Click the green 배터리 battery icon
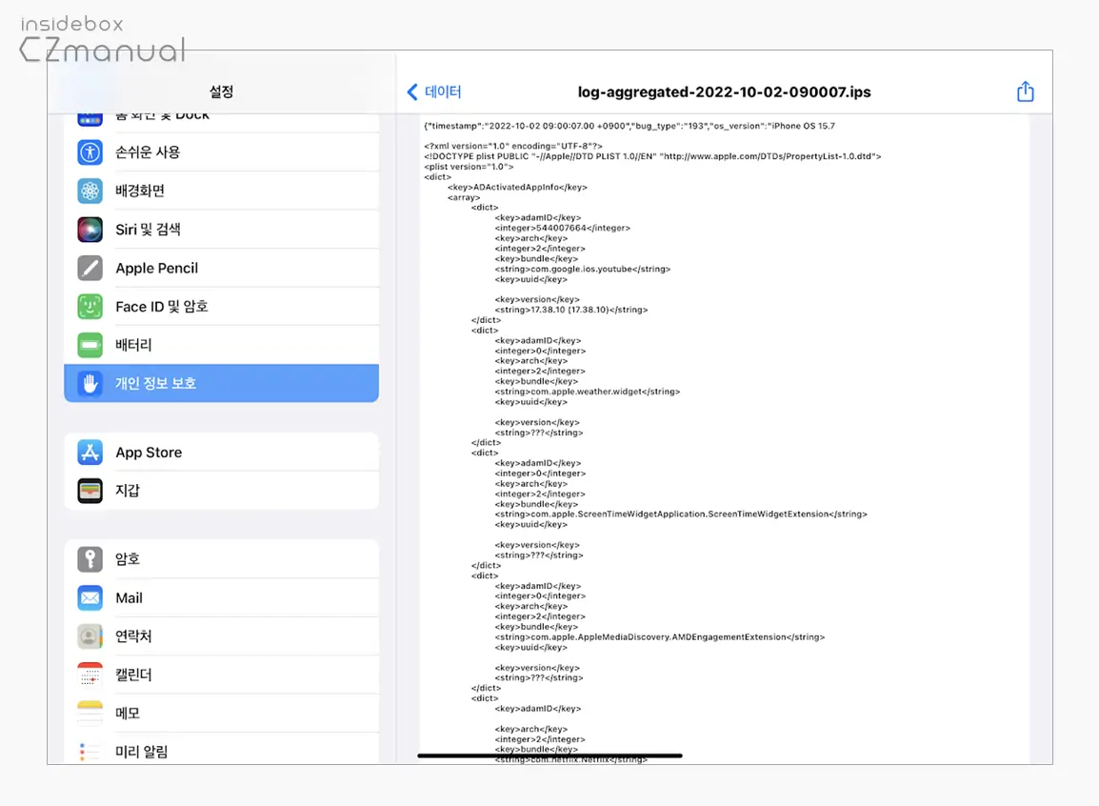This screenshot has width=1099, height=806. pos(90,345)
